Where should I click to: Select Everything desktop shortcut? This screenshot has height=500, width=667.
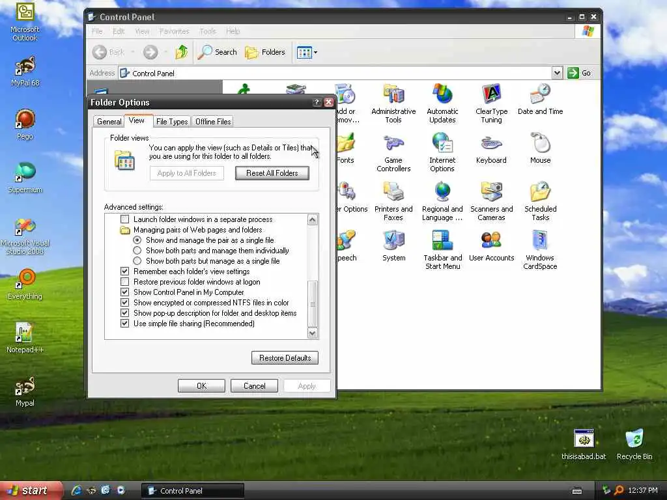(25, 285)
